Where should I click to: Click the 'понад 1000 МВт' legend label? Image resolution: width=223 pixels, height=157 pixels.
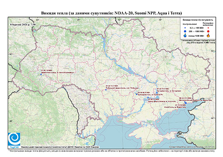click(197, 35)
